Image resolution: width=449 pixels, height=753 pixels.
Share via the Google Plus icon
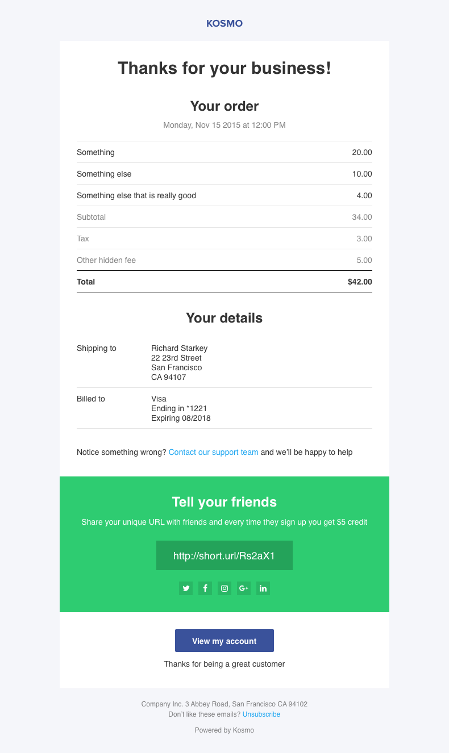(x=244, y=588)
